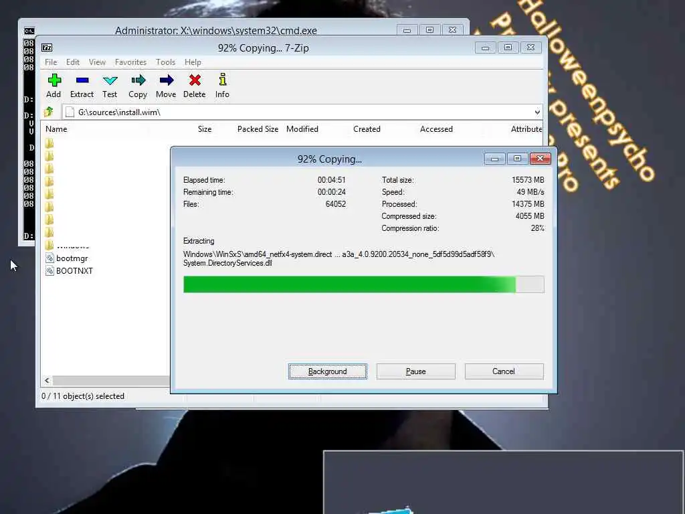This screenshot has width=685, height=514.
Task: Click the Delete toolbar icon
Action: click(195, 80)
